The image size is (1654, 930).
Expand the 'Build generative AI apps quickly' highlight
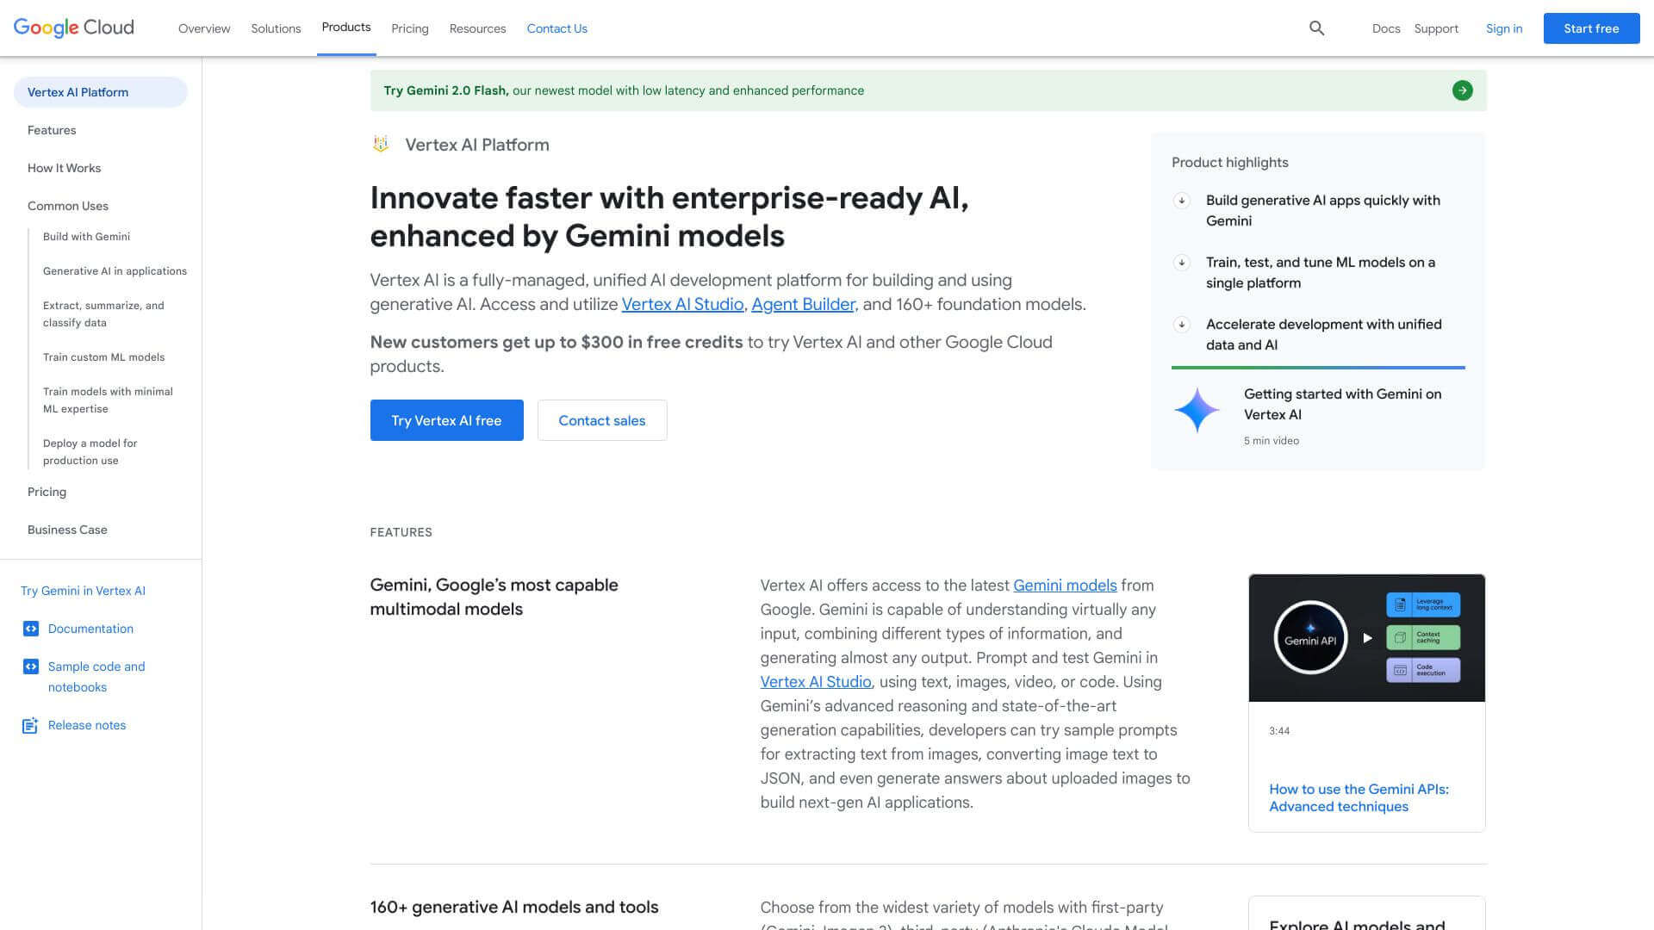click(1181, 201)
